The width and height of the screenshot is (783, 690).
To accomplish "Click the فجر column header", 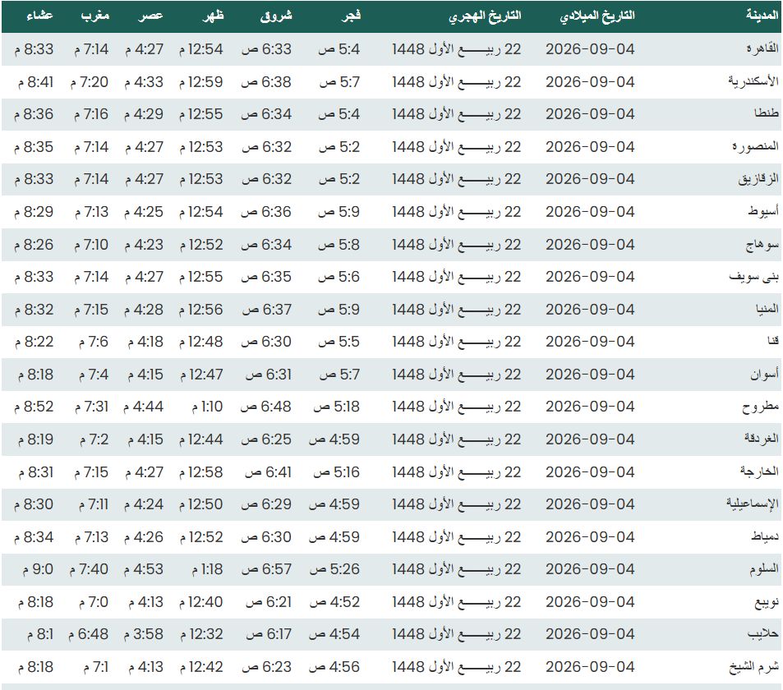I will [351, 16].
